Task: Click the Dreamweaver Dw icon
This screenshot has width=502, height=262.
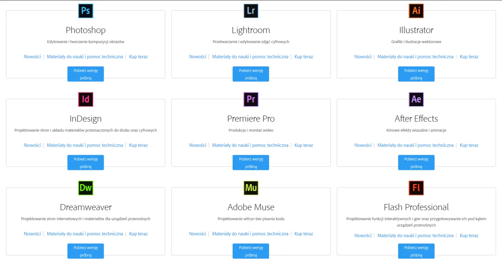Action: (85, 188)
